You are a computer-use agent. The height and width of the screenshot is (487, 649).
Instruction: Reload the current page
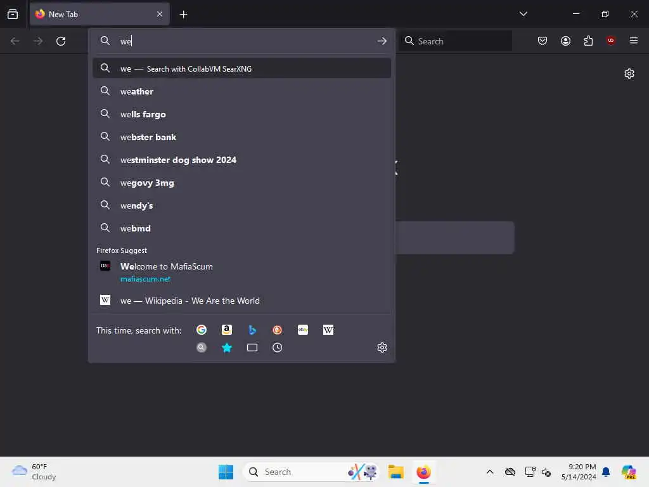tap(61, 41)
